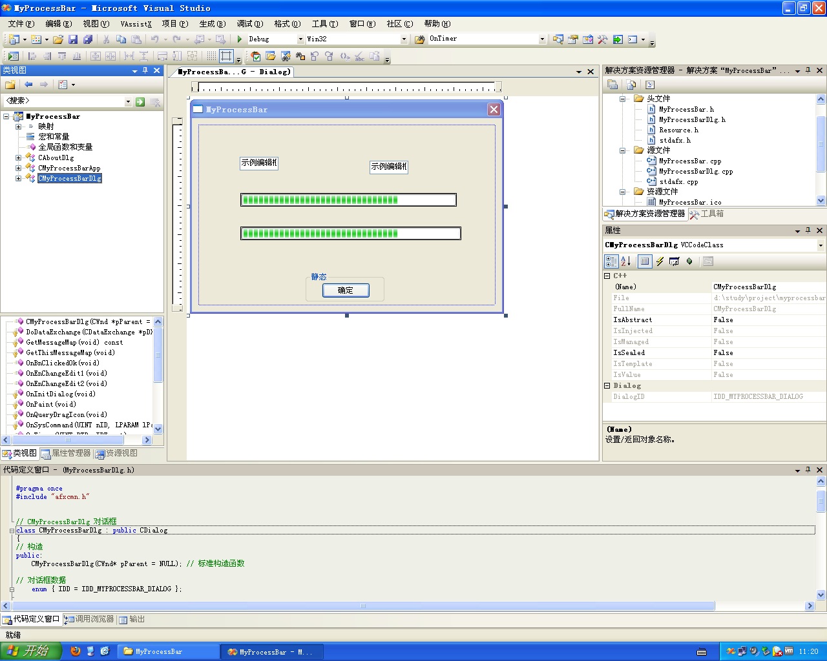Click the Cut scissors toolbar icon
Screen dimensions: 827x661
106,39
